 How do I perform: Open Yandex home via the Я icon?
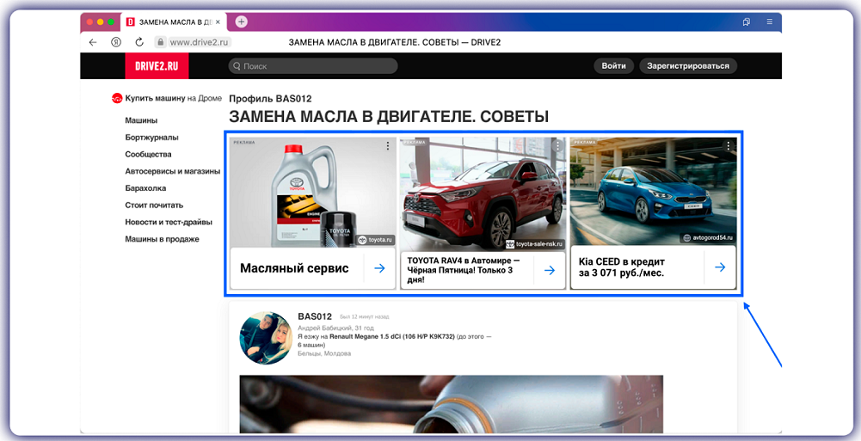[x=116, y=42]
